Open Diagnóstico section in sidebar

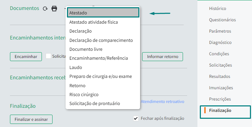(x=220, y=43)
